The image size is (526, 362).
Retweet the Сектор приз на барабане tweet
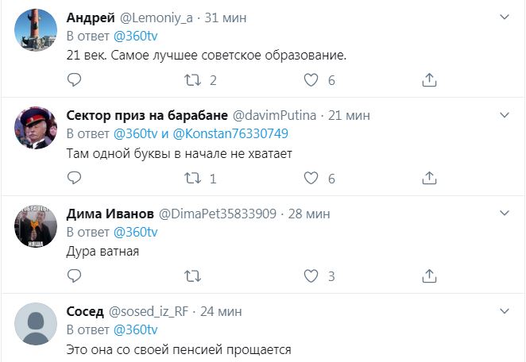pyautogui.click(x=191, y=178)
